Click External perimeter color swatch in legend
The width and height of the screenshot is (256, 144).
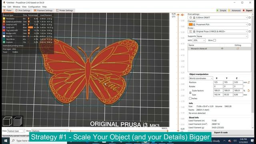point(4,22)
